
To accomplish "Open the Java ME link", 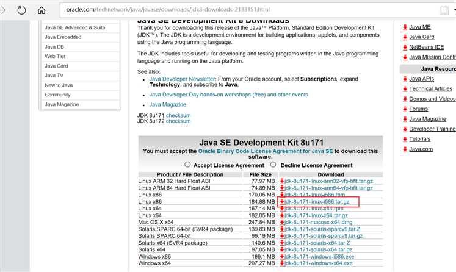I will click(419, 27).
